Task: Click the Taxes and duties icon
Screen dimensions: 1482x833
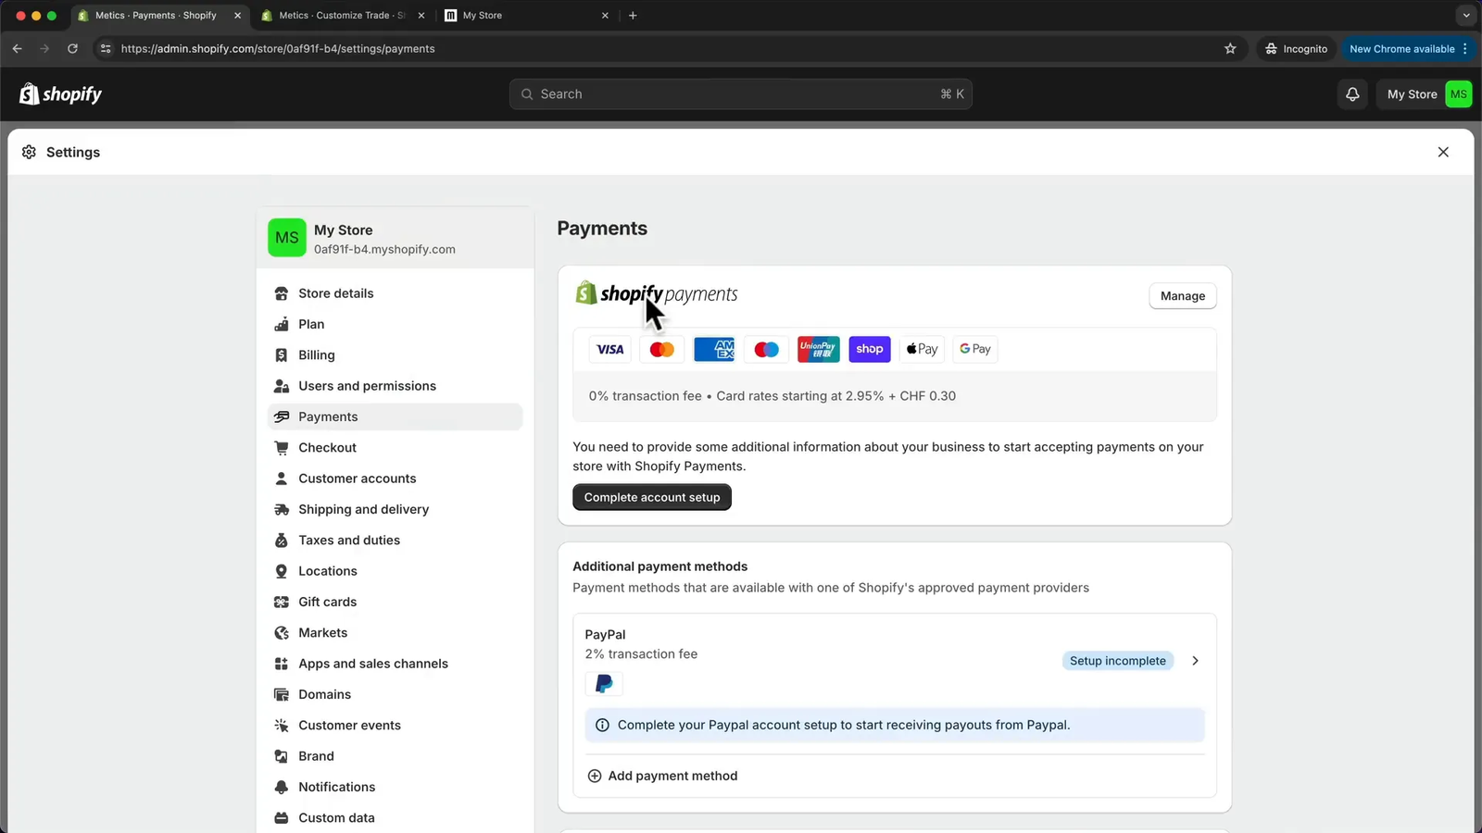Action: [x=282, y=541]
